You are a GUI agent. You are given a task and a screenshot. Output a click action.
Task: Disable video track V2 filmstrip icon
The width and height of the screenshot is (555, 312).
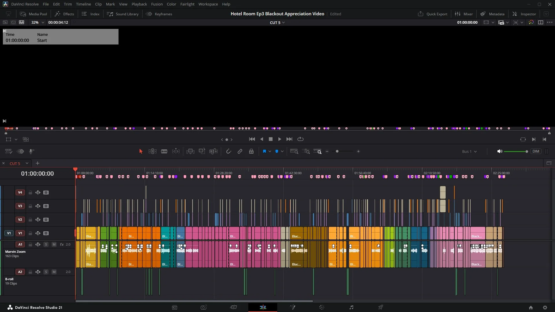46,220
